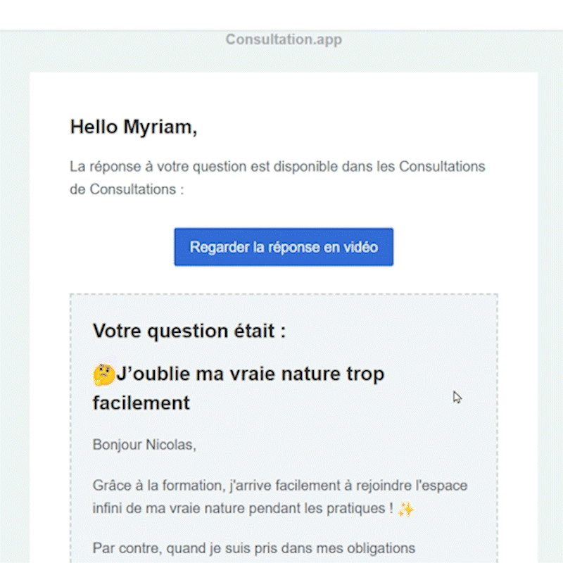Click the sparkles emoji after "pratiques"
This screenshot has width=563, height=563.
coord(406,510)
